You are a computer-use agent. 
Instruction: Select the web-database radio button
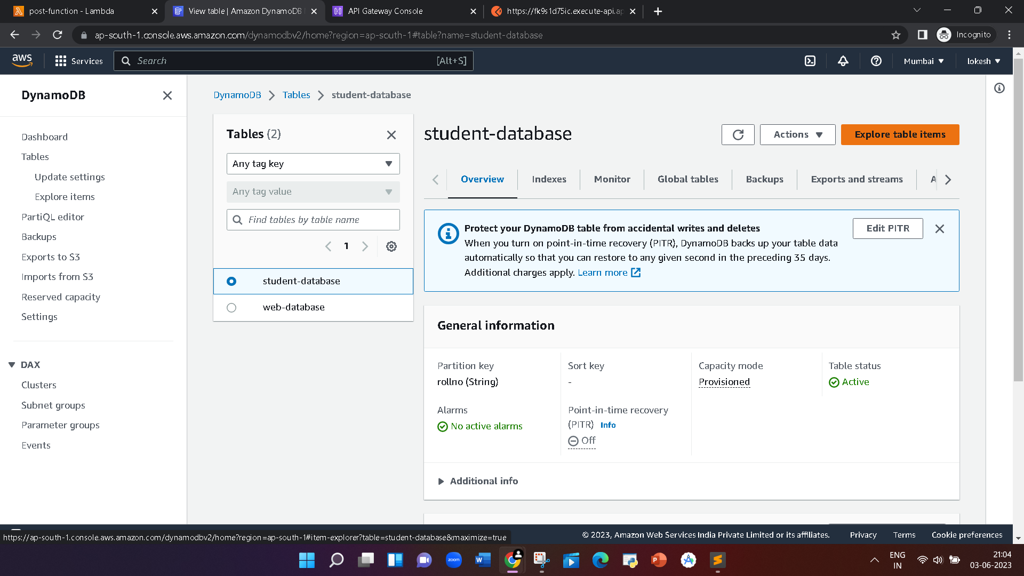tap(231, 307)
